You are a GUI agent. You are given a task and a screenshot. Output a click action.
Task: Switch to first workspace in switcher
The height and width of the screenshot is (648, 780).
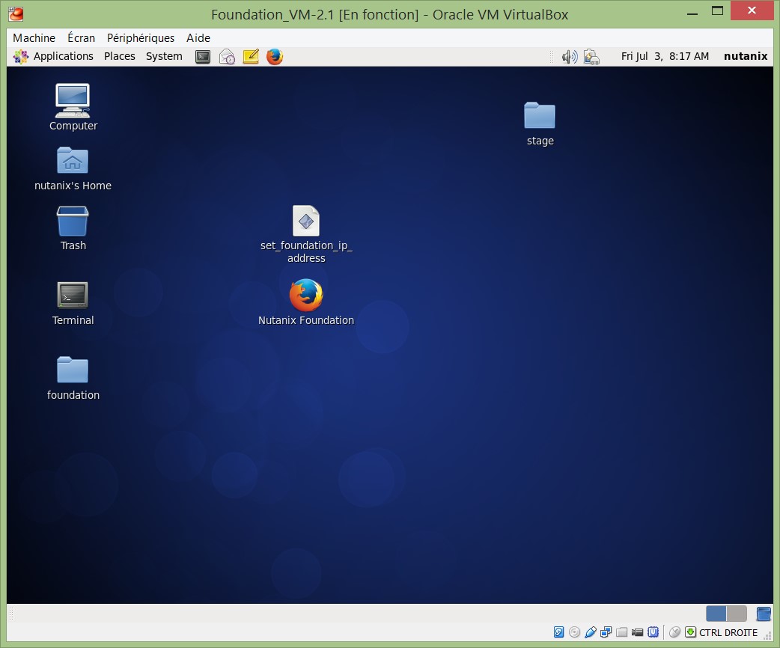click(x=716, y=614)
